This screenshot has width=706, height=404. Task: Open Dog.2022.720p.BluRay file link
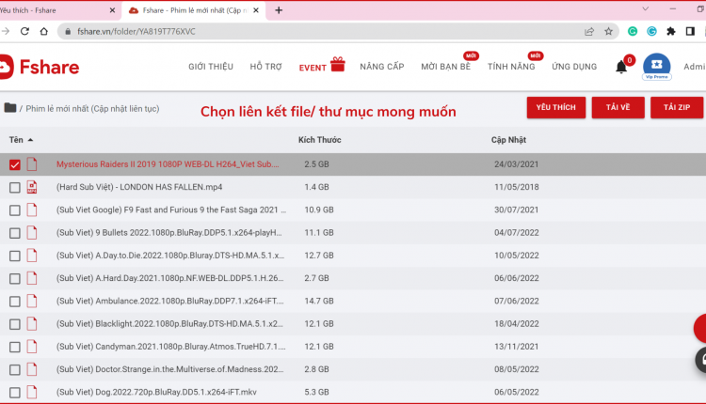[156, 392]
